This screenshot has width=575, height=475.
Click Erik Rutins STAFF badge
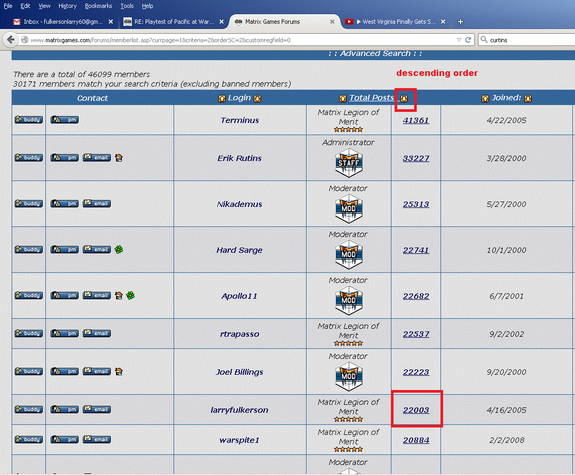click(x=349, y=163)
